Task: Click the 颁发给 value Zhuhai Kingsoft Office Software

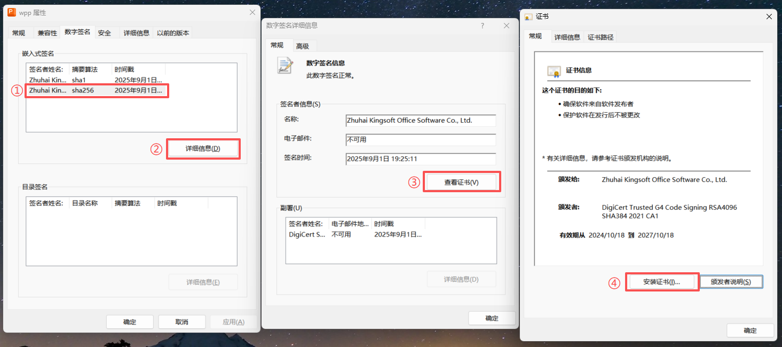Action: [664, 180]
